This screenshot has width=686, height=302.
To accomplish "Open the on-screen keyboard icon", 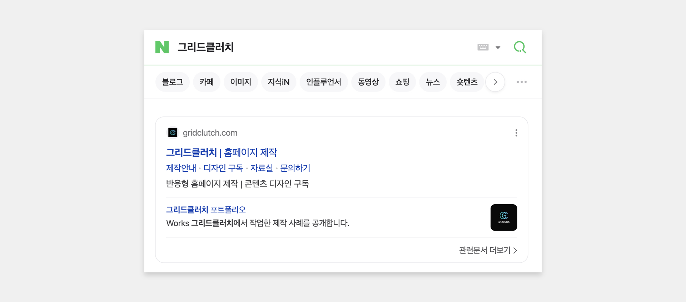I will [483, 47].
